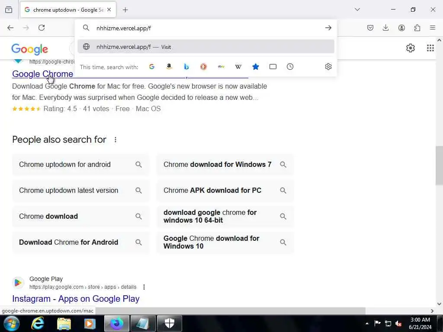Viewport: 443px width, 332px height.
Task: Open the Downloads panel
Action: coord(385,28)
